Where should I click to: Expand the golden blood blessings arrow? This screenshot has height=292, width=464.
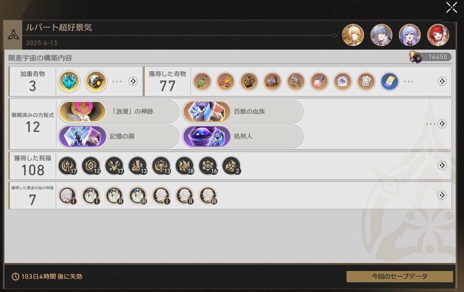442,195
